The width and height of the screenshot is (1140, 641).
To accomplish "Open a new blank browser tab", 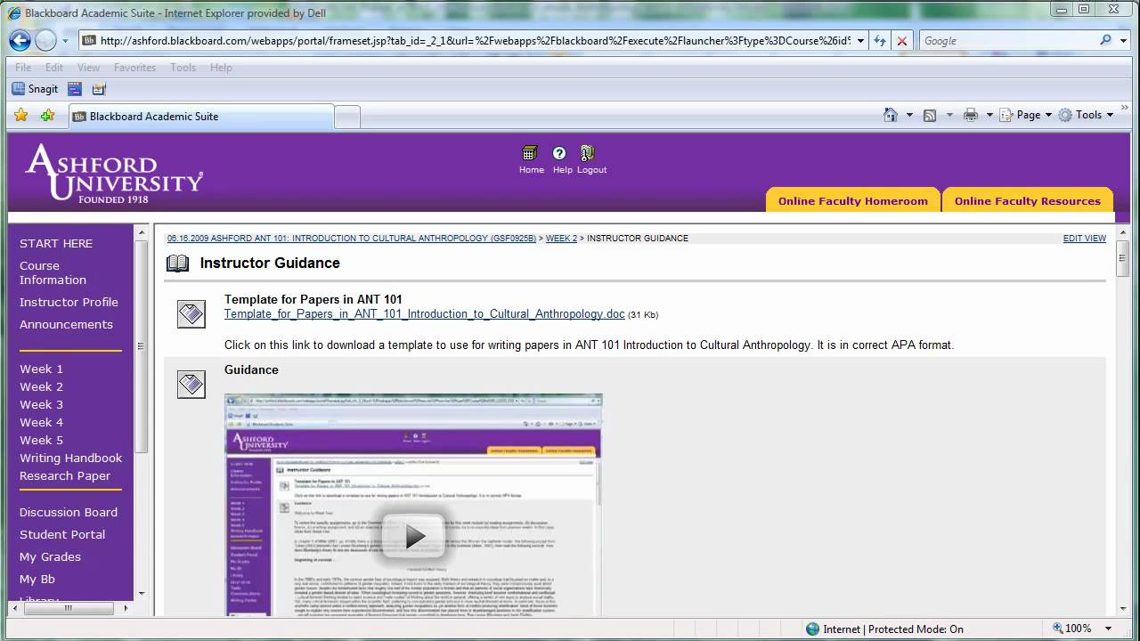I will tap(347, 117).
